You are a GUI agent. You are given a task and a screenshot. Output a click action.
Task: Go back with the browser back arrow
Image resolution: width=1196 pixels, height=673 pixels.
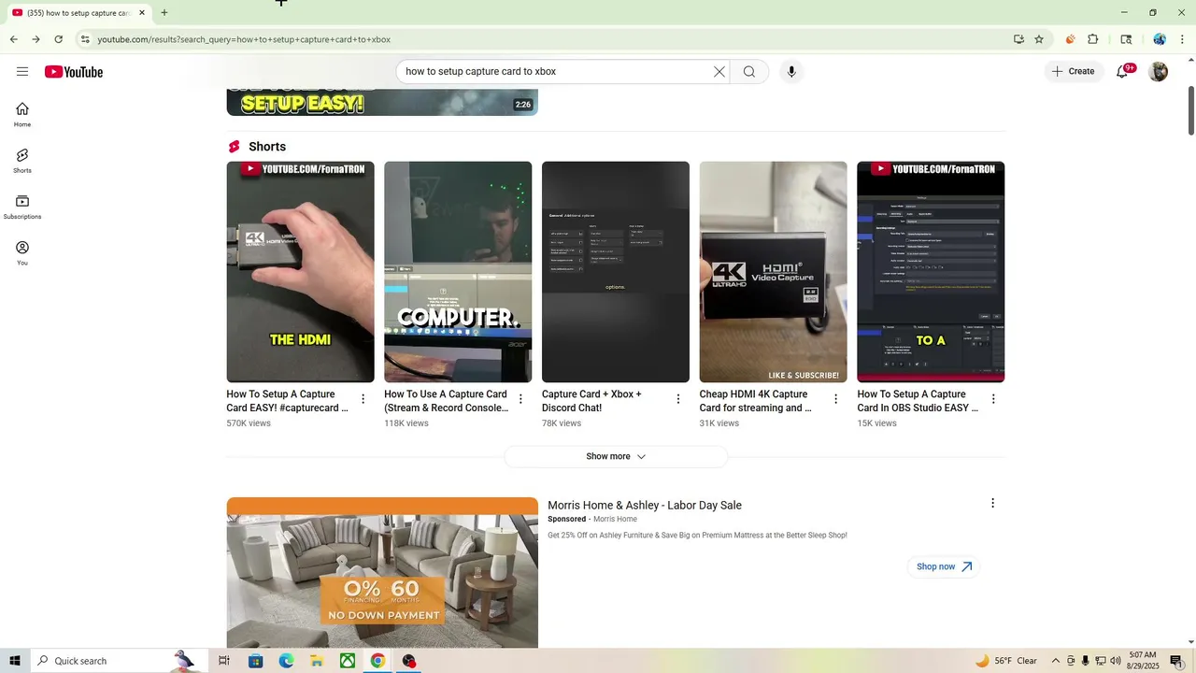coord(13,39)
